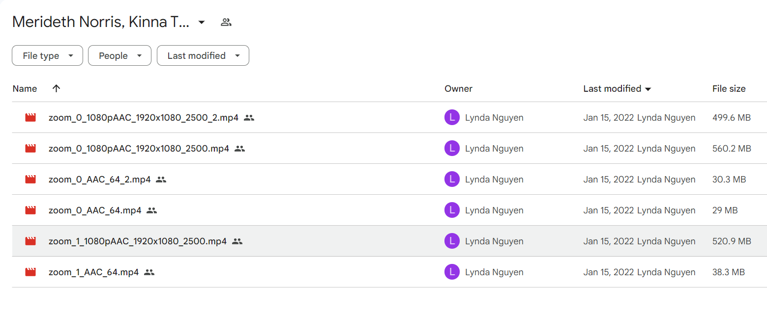Open the File type filter dropdown
The image size is (767, 312).
click(x=47, y=55)
